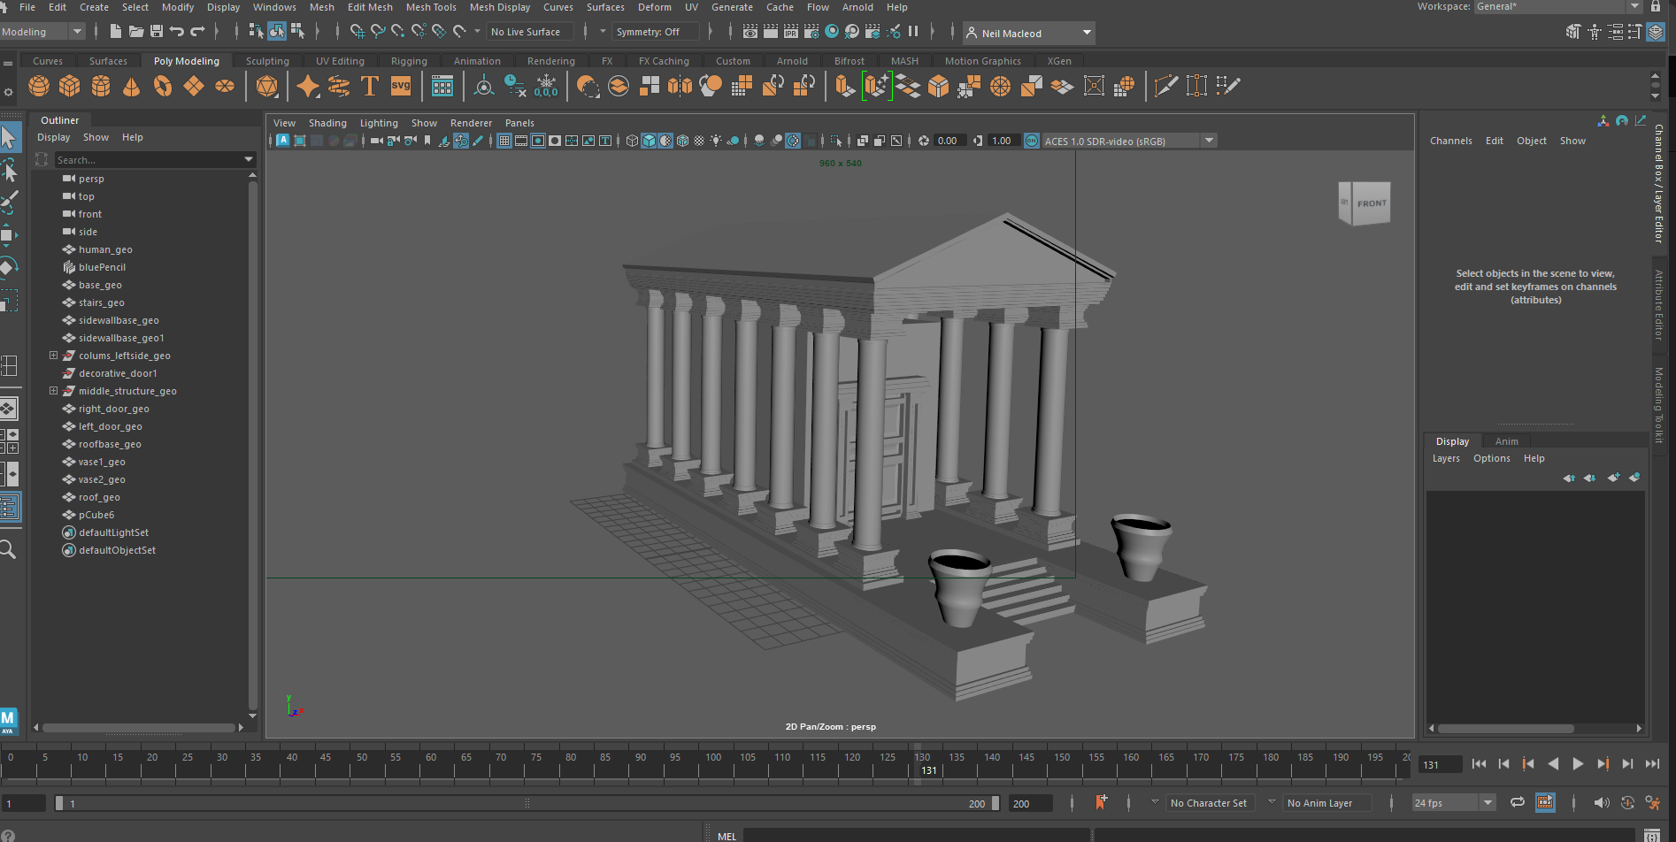This screenshot has height=842, width=1676.
Task: Create a polygon torus from the shelf
Action: [x=163, y=86]
